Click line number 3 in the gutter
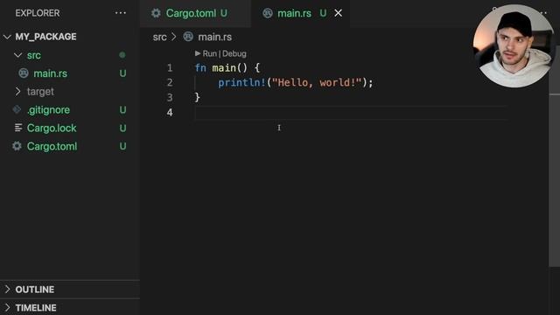Image resolution: width=560 pixels, height=315 pixels. point(170,97)
